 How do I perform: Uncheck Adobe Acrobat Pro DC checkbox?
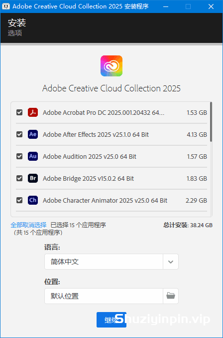tap(19, 112)
